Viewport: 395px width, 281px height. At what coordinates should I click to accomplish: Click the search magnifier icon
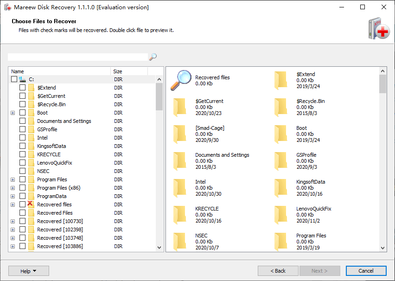pyautogui.click(x=153, y=57)
